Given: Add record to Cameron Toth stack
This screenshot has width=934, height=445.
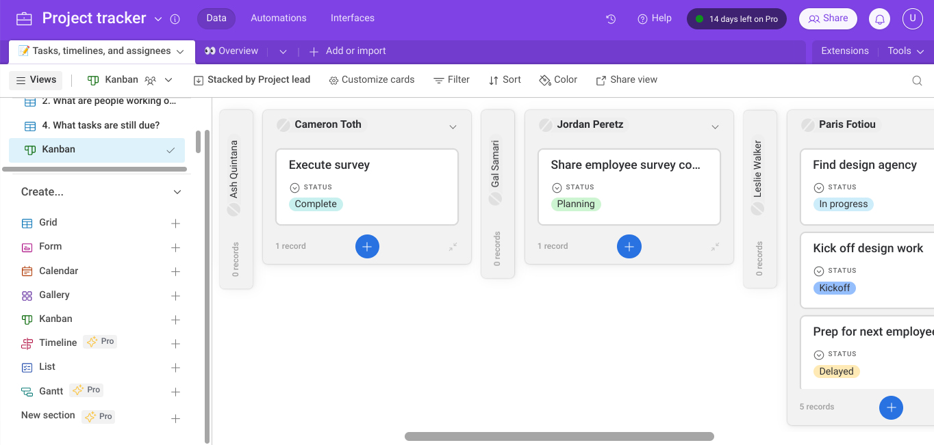Looking at the screenshot, I should pyautogui.click(x=367, y=246).
